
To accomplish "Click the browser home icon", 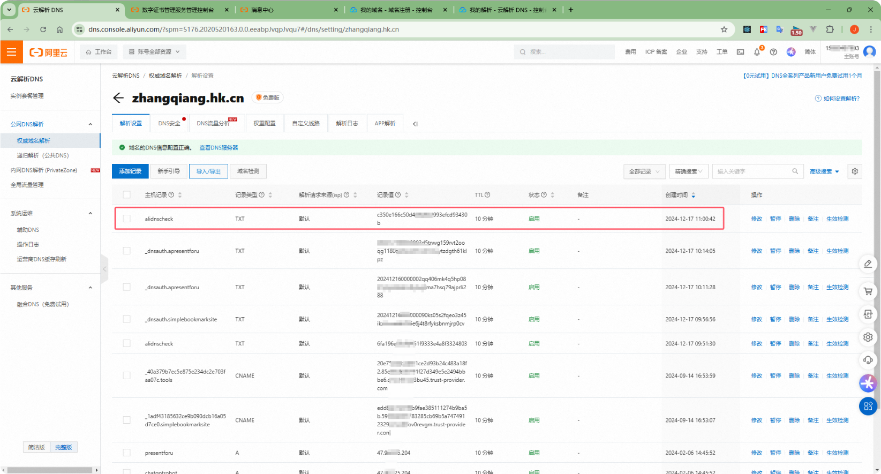I will [x=59, y=29].
